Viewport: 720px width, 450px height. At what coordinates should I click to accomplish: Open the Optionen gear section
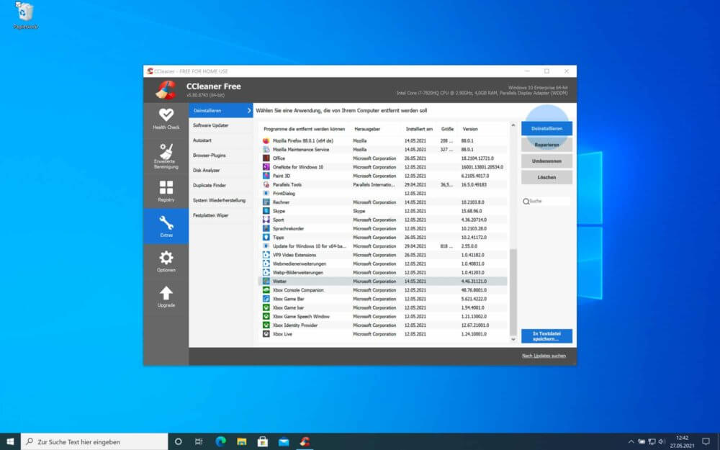click(x=166, y=261)
